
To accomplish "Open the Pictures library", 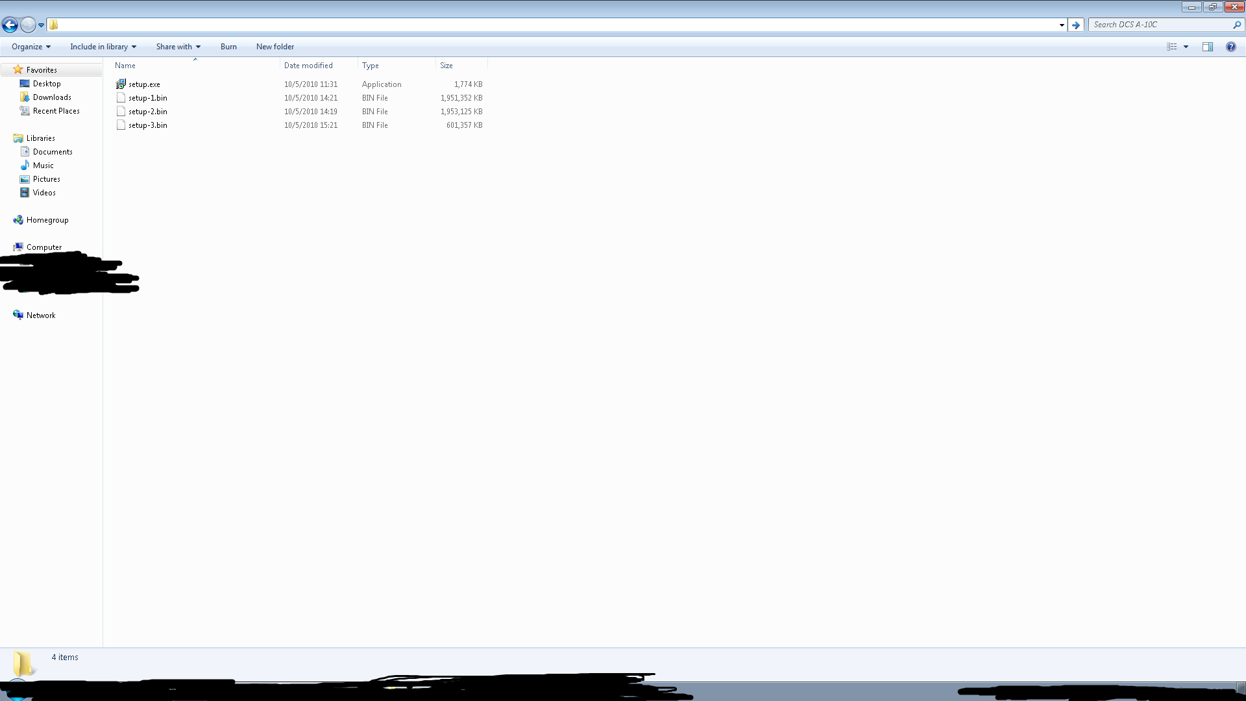I will [45, 178].
